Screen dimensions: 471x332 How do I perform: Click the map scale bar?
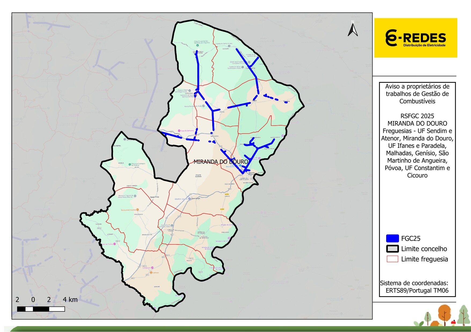click(41, 309)
